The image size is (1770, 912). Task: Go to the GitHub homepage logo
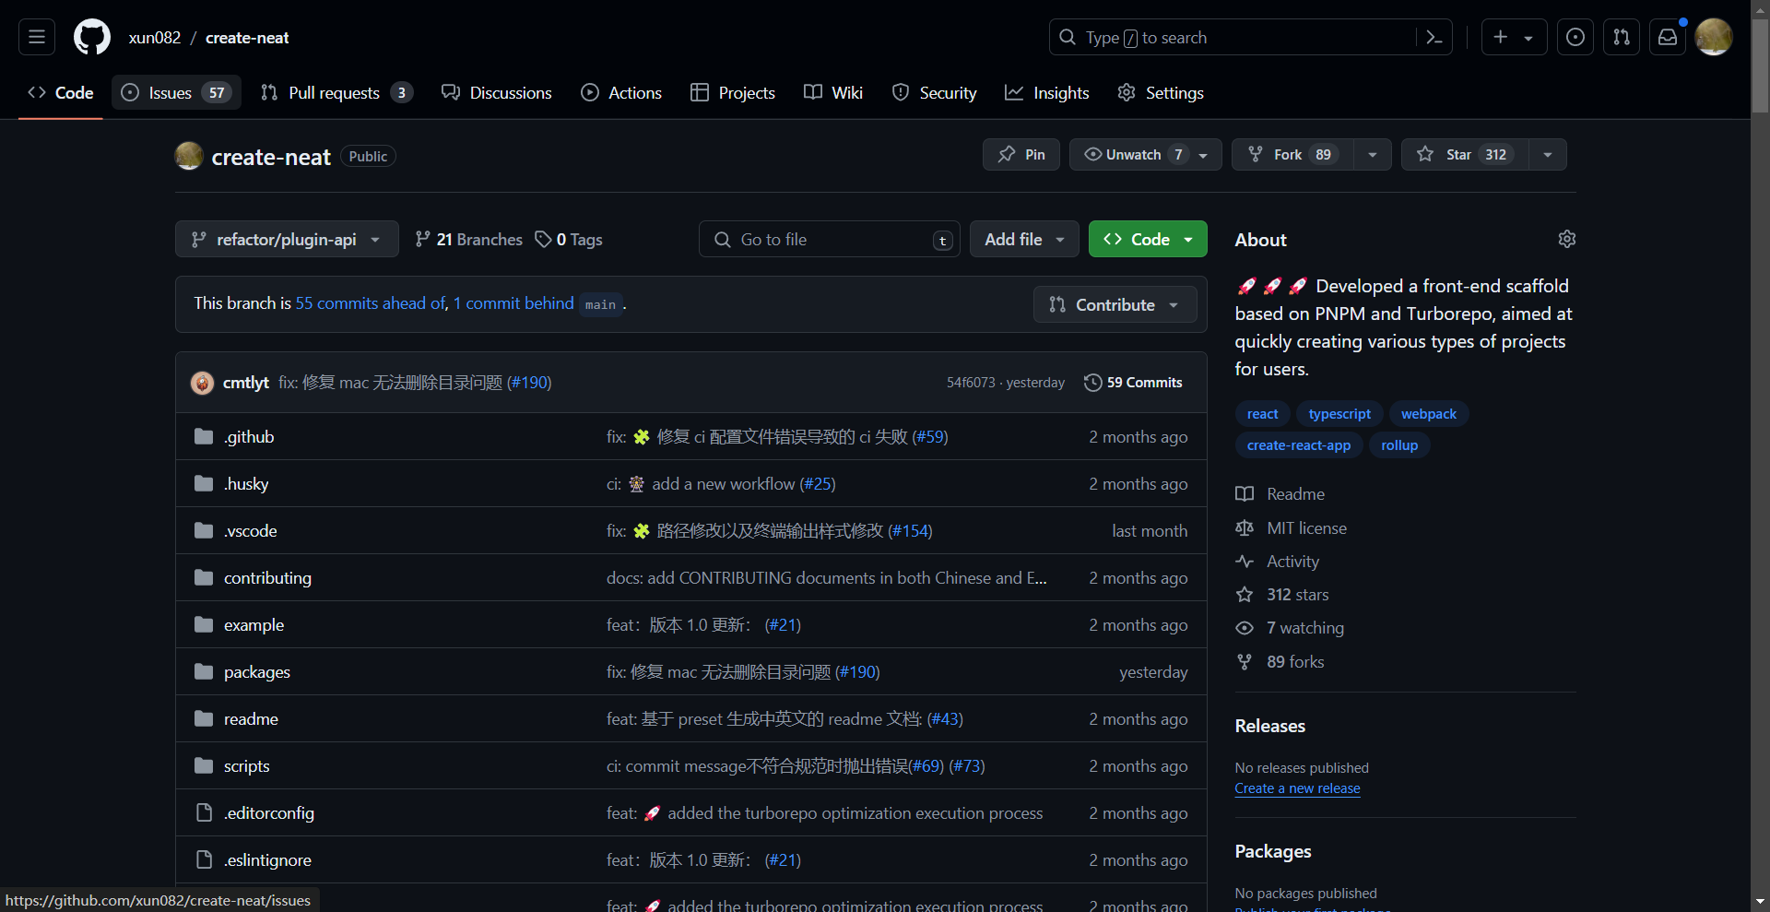92,37
